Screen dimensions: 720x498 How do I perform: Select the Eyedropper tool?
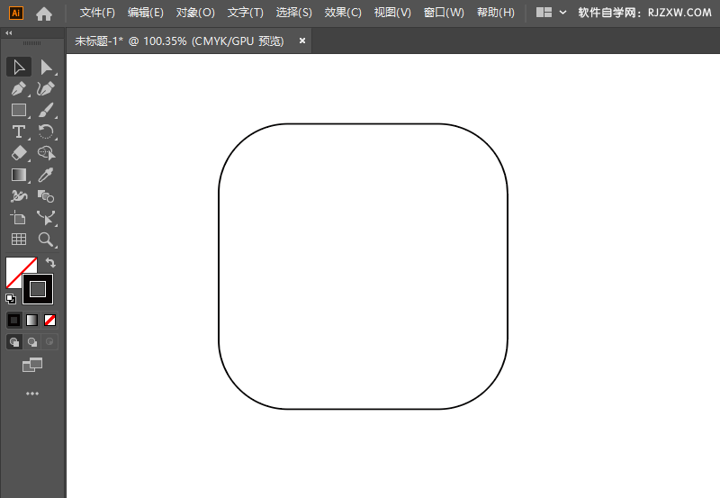pyautogui.click(x=46, y=175)
